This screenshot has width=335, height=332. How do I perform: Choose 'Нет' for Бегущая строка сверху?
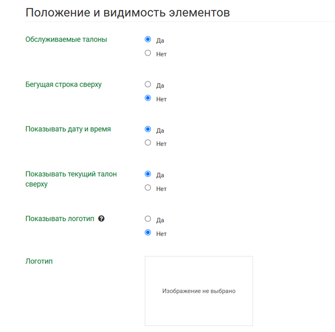tap(148, 98)
